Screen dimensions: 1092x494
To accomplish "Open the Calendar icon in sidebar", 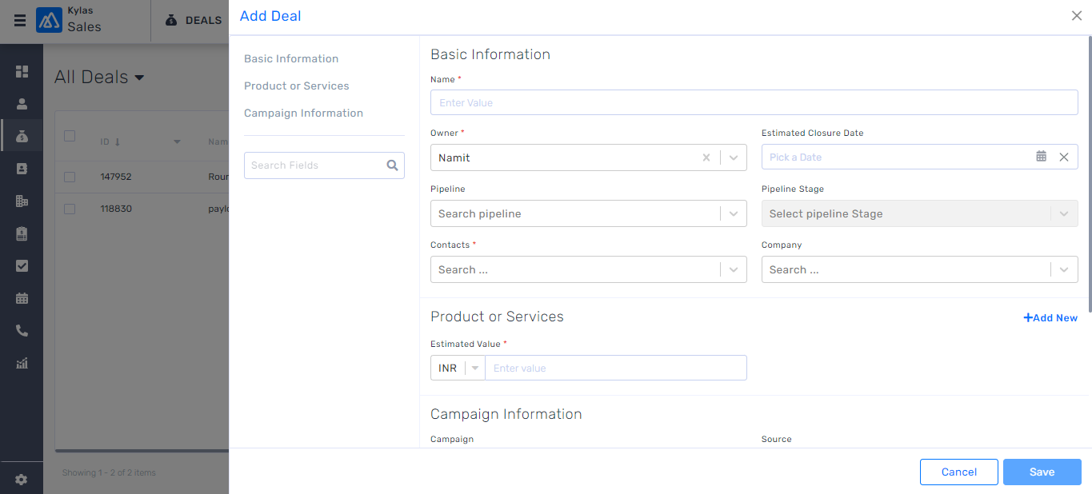I will 22,298.
